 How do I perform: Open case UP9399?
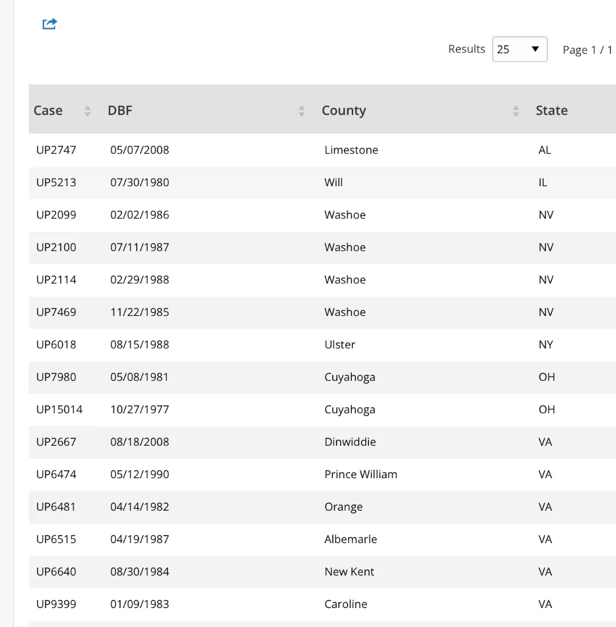tap(56, 604)
